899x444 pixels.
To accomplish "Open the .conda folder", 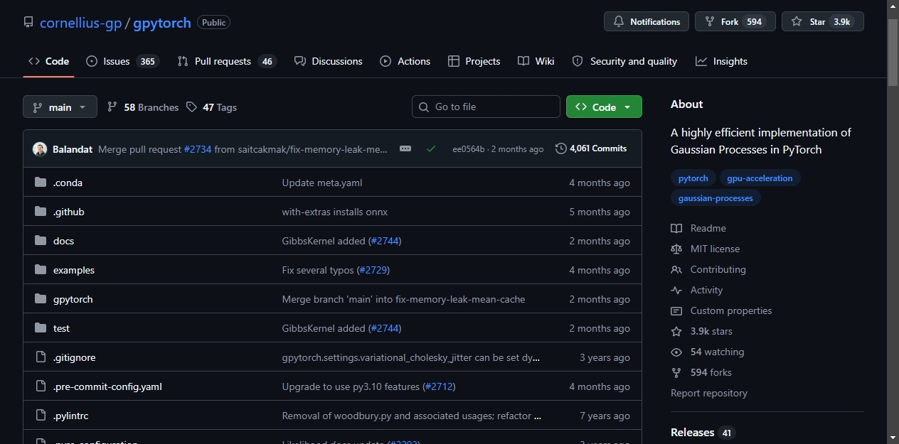I will (x=68, y=183).
